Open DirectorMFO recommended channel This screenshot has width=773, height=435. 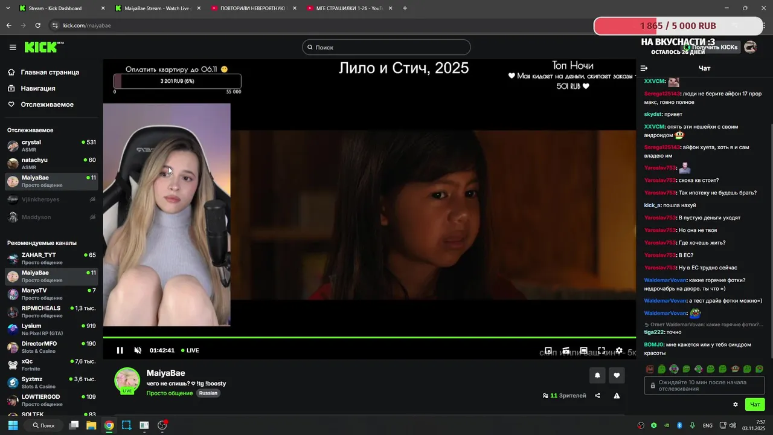[x=51, y=347]
